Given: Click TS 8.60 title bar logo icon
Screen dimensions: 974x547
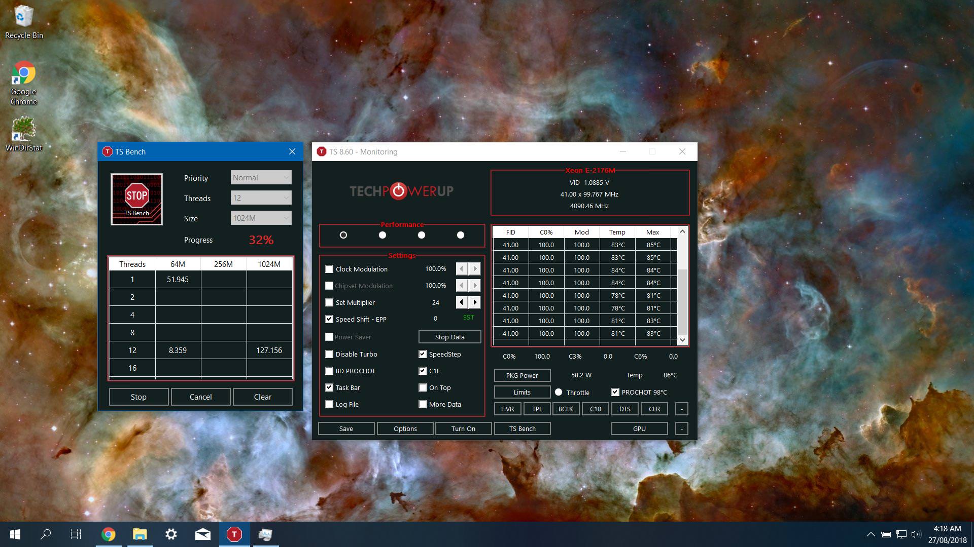Looking at the screenshot, I should pyautogui.click(x=321, y=151).
